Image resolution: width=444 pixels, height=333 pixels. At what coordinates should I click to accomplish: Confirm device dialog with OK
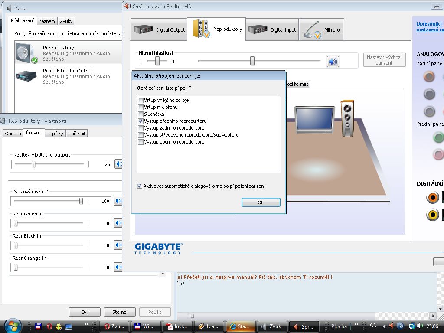point(261,202)
